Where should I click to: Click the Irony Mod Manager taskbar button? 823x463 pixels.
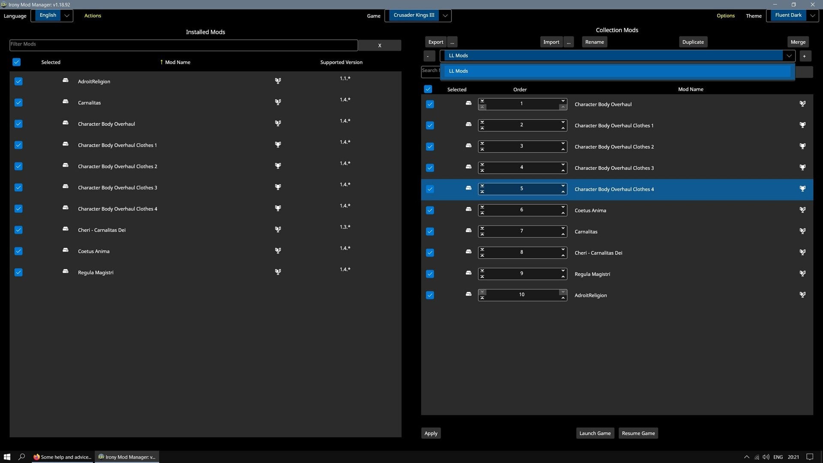[127, 457]
